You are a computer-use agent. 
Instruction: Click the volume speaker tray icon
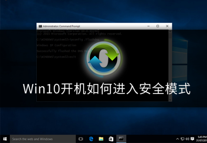[x=187, y=139]
